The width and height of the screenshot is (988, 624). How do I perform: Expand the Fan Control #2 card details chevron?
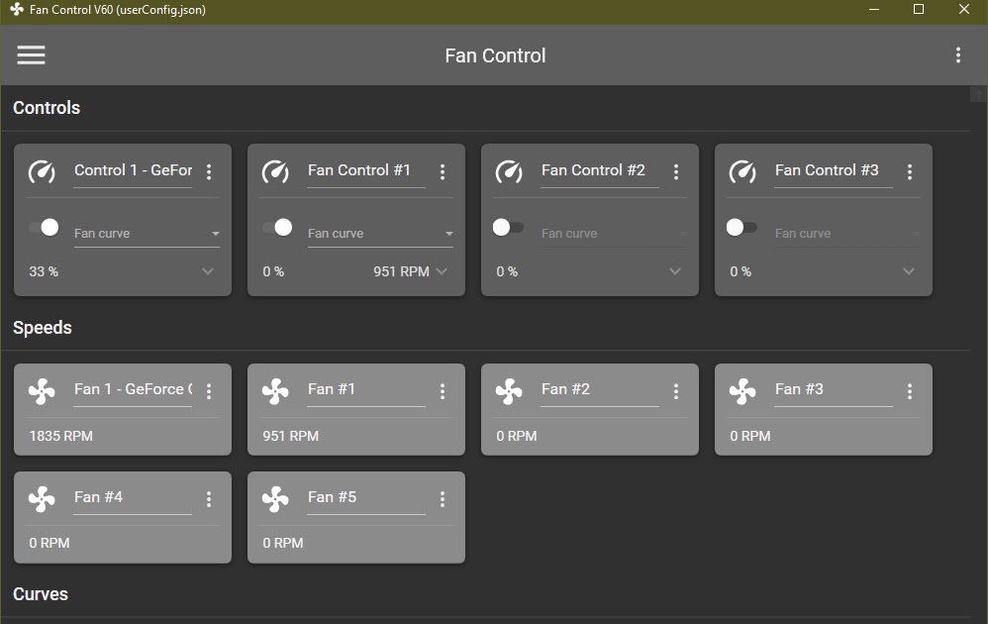coord(675,270)
